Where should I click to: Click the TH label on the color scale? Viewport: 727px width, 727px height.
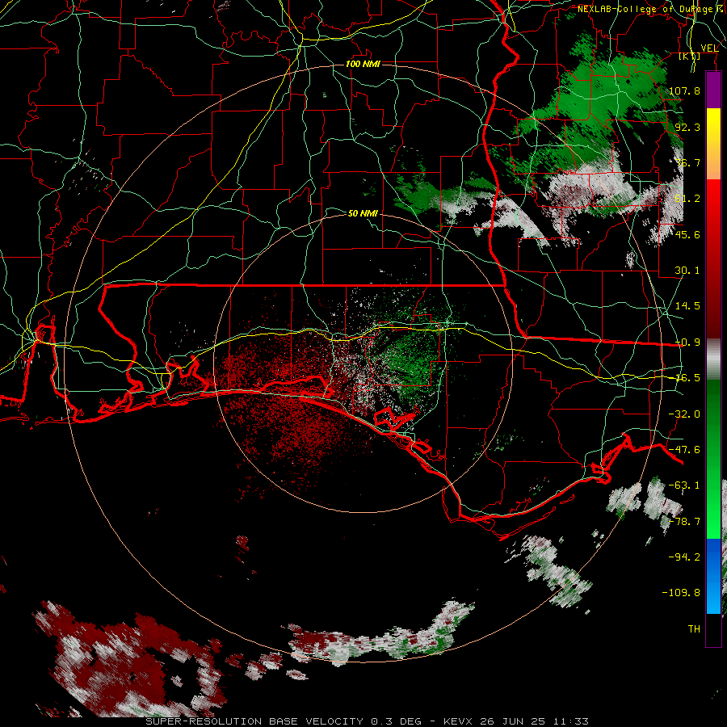tap(694, 629)
